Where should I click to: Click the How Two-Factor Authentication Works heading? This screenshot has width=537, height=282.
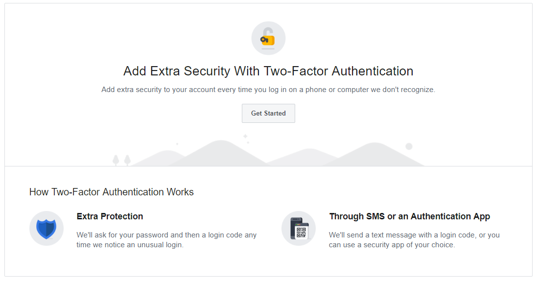(112, 192)
